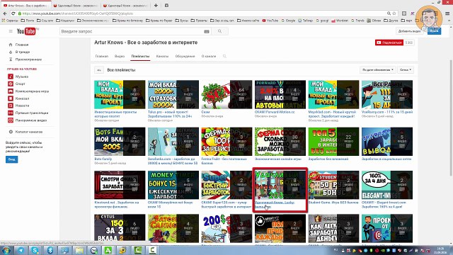Open the Money Timer бонус playlist thumbnail

tap(173, 185)
